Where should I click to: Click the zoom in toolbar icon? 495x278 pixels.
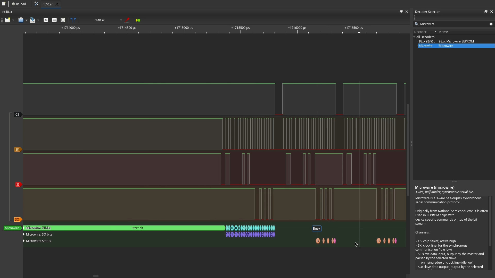point(46,20)
